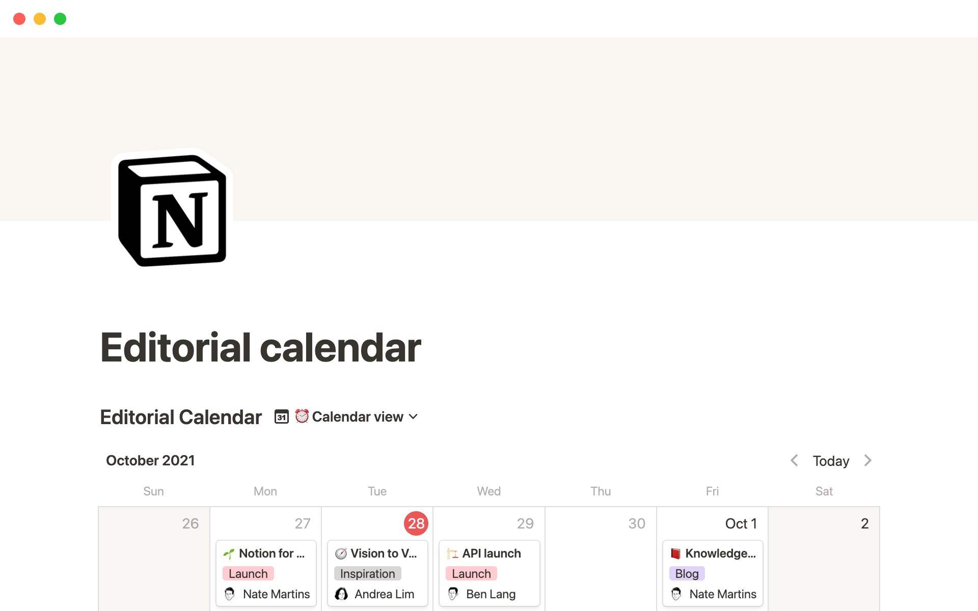Click Nate Martins avatar on Monday entry

pyautogui.click(x=229, y=593)
